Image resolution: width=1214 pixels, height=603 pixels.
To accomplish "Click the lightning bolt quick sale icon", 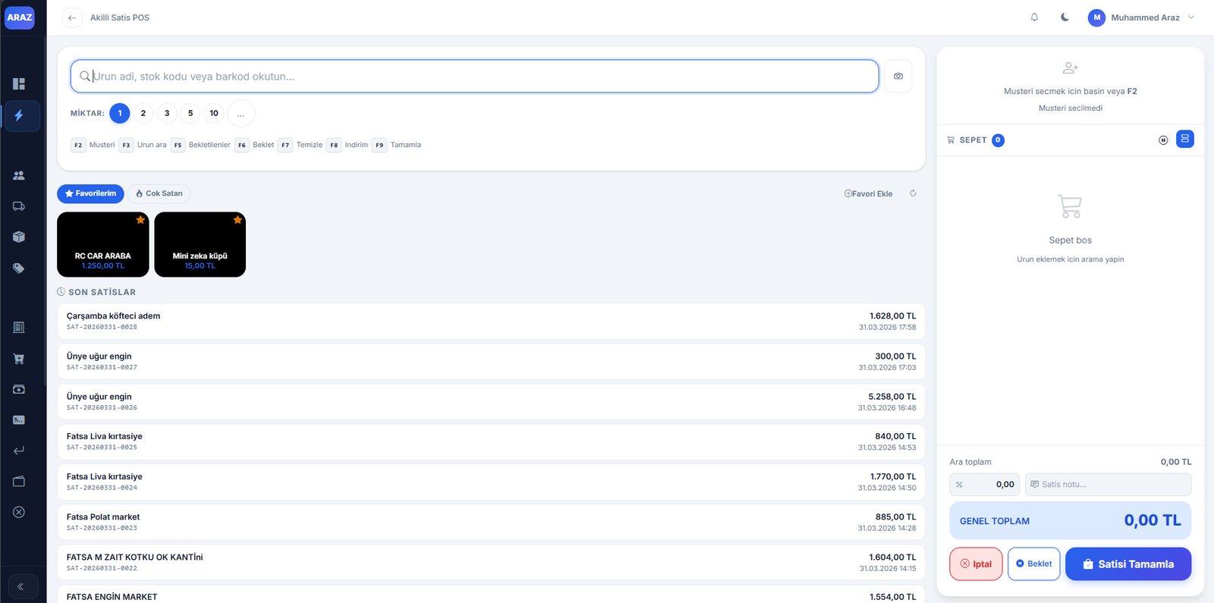I will 19,115.
